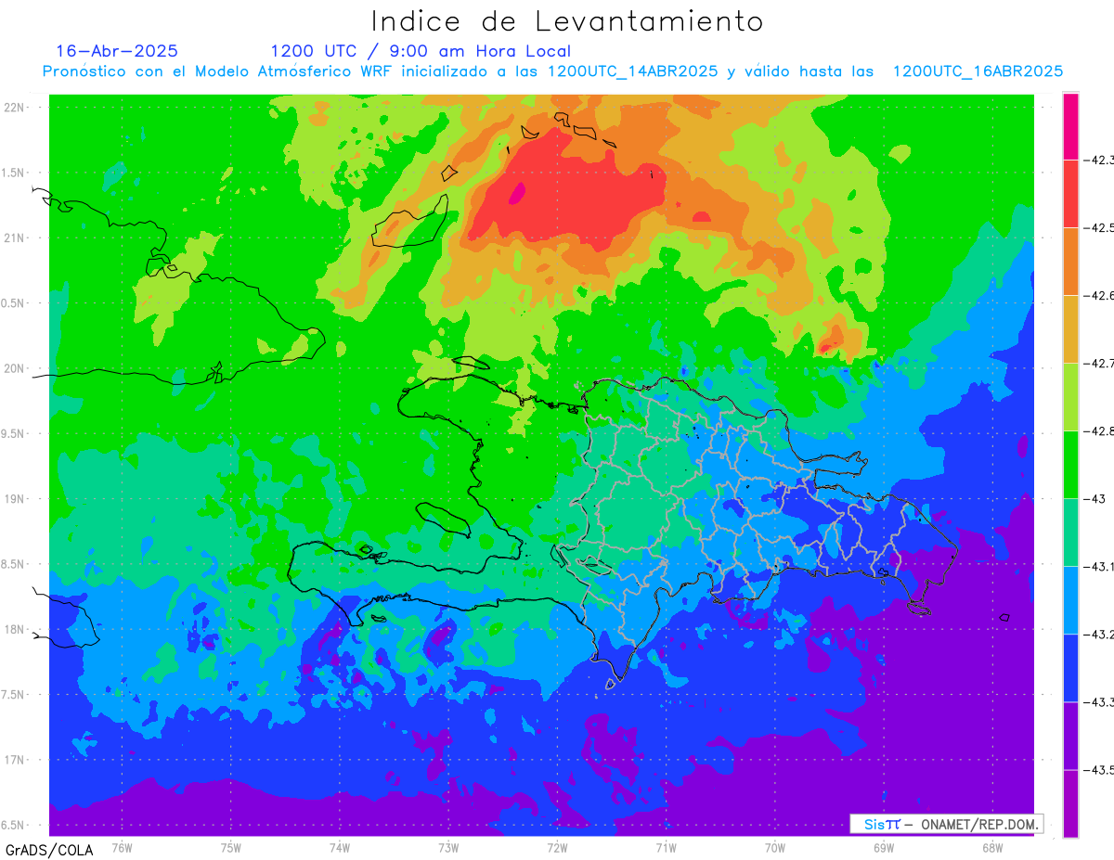
Task: Click the bright green colorbar swatch
Action: (x=1070, y=465)
